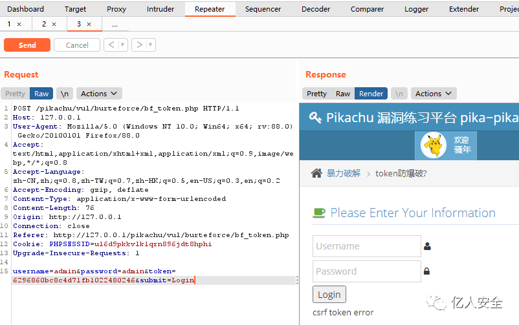Open the 暴力破解 breadcrumb link
This screenshot has height=325, width=519.
point(344,173)
